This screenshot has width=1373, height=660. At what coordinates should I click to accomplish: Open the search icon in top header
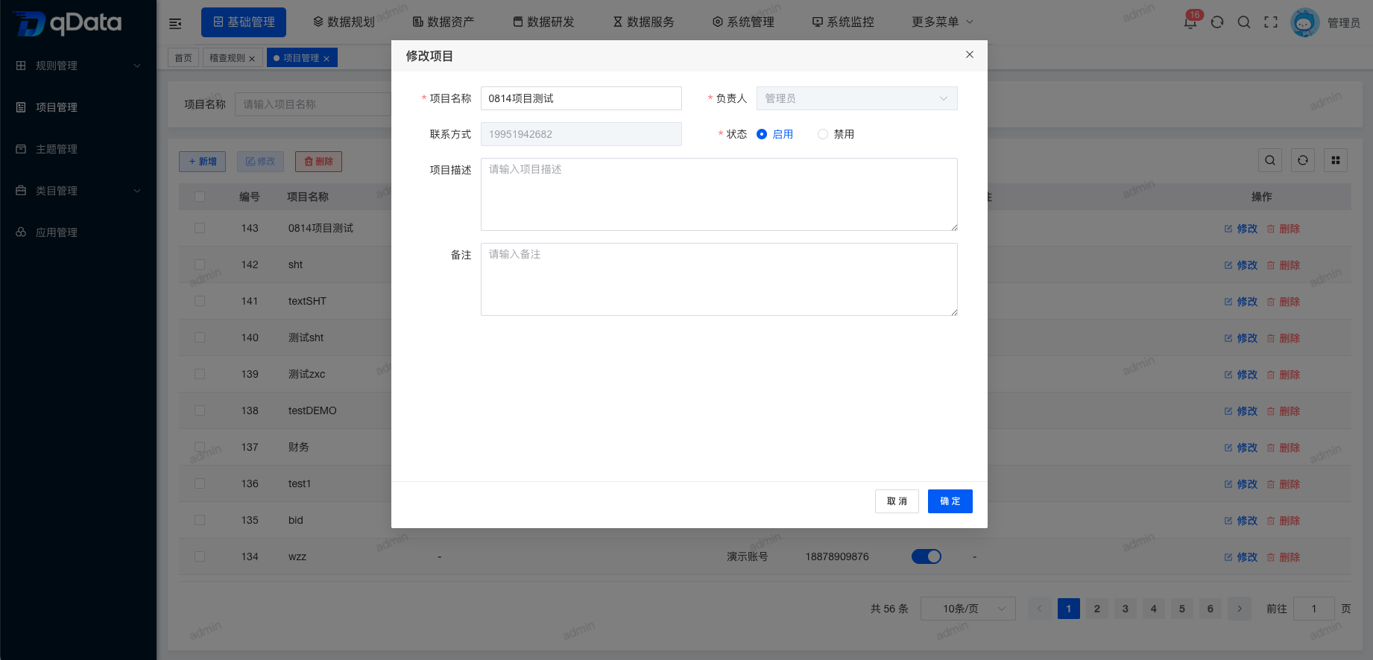1244,22
